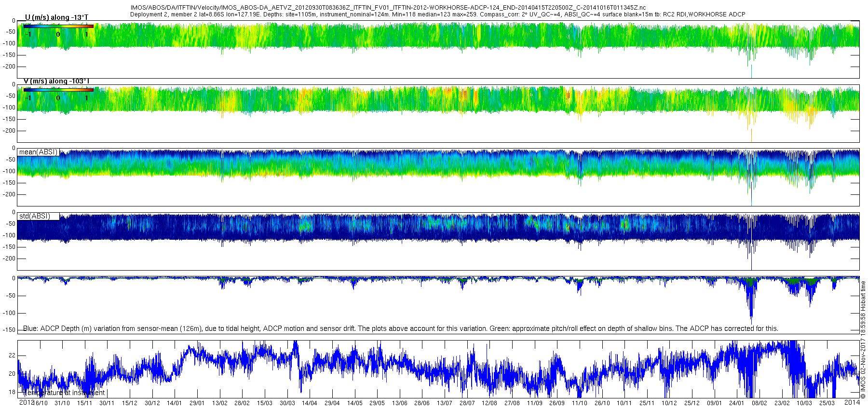Screen dimensions: 868x410
Task: Click the '09/01' date tick
Action: point(715,403)
